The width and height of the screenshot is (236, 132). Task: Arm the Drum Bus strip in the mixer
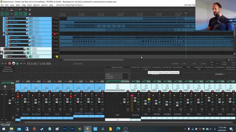(138, 91)
